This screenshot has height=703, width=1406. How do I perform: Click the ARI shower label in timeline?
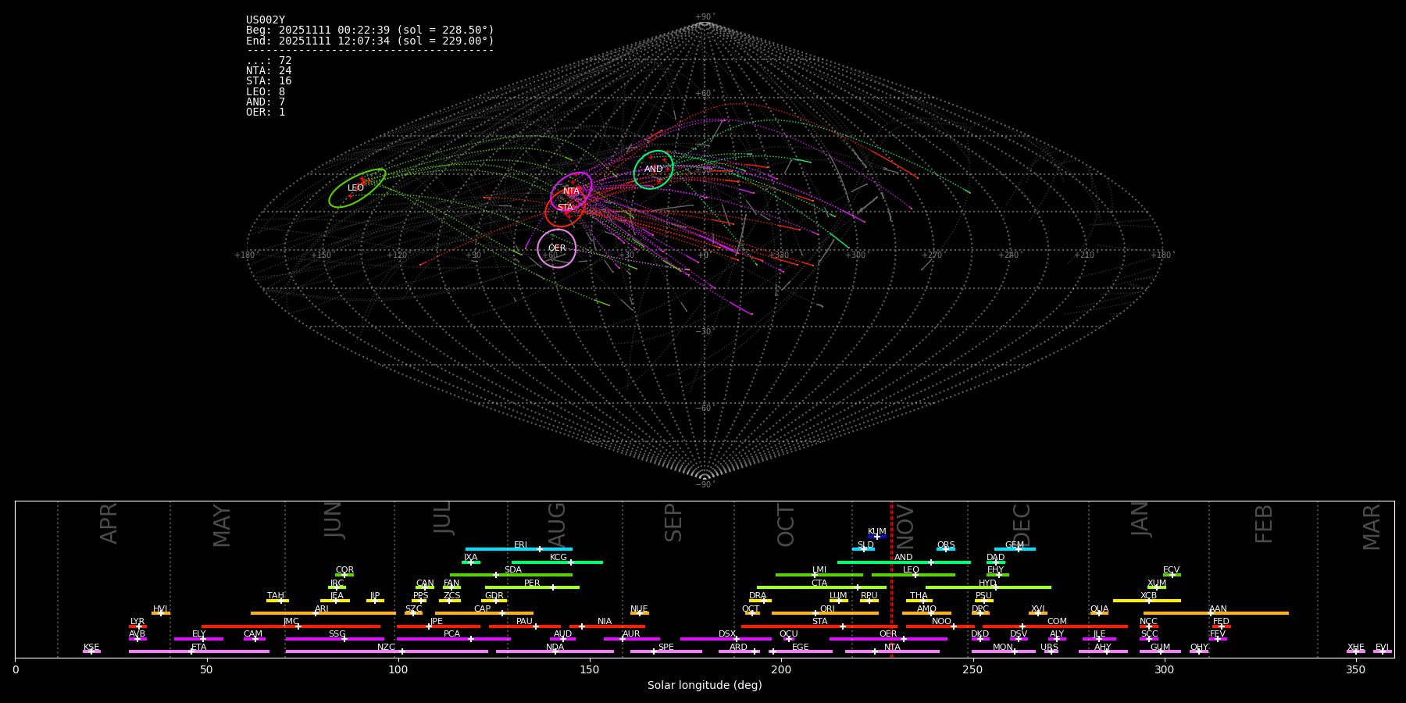(322, 609)
